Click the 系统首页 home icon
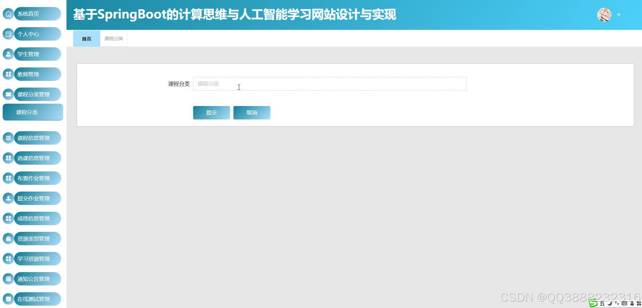The height and width of the screenshot is (308, 642). click(8, 14)
